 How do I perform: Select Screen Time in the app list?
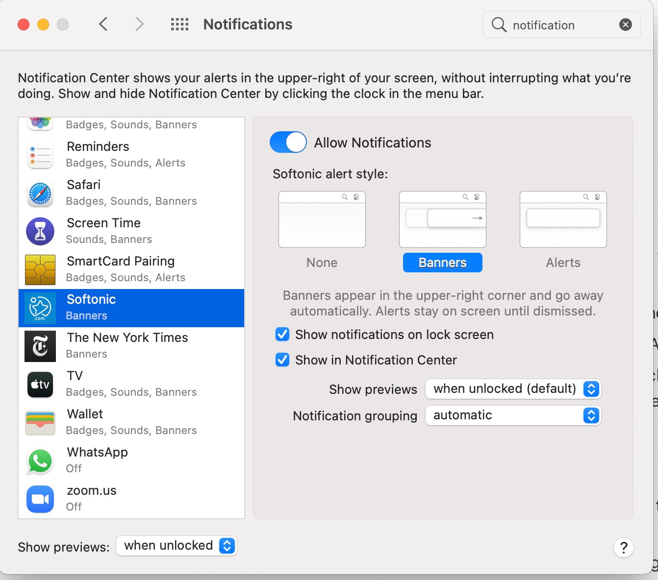click(x=131, y=231)
